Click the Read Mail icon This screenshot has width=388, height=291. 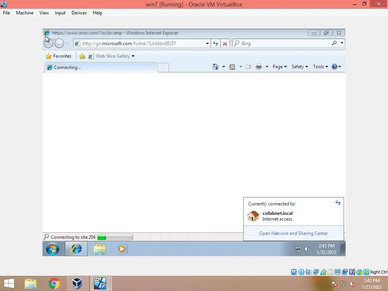click(248, 67)
